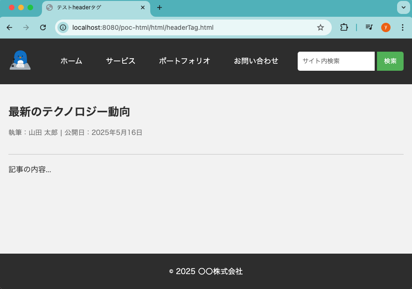Click the browser forward arrow

(26, 27)
